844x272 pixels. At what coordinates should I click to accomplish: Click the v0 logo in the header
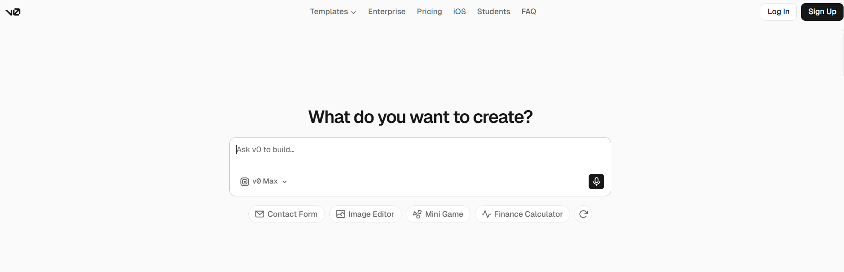pos(13,12)
